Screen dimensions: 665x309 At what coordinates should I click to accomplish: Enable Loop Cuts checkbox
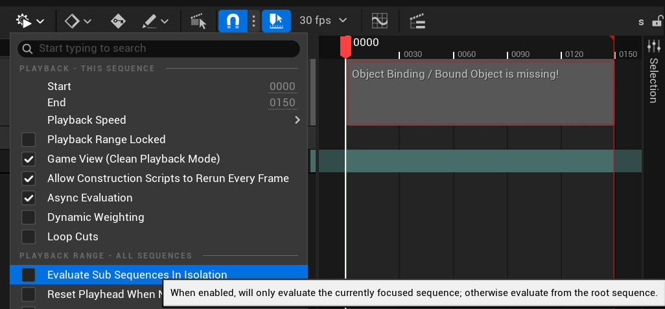[x=29, y=236]
